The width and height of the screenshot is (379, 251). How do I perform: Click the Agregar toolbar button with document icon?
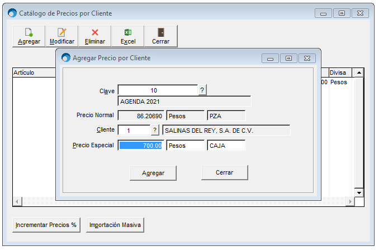29,36
